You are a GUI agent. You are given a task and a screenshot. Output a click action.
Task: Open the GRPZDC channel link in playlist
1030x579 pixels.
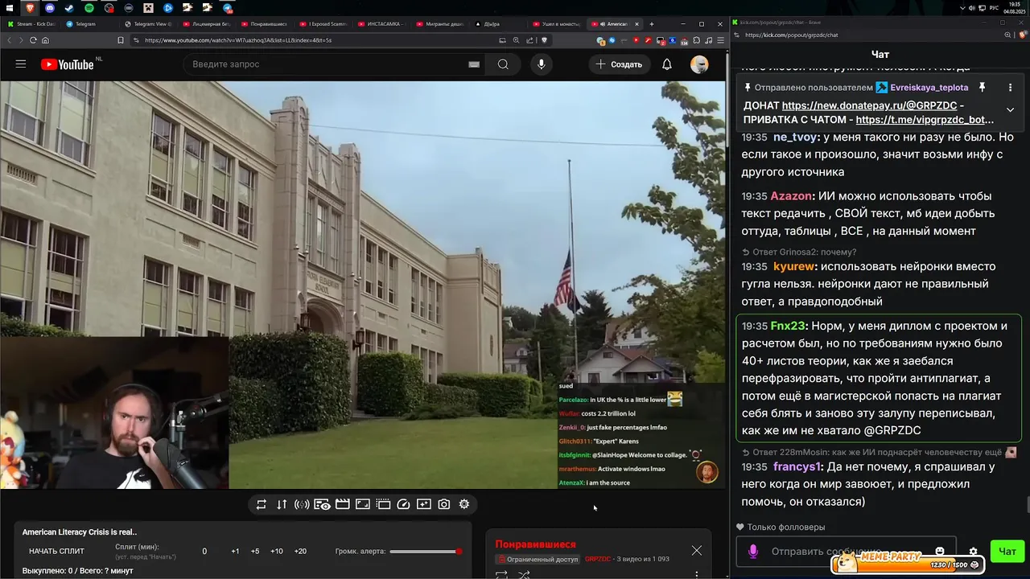598,559
